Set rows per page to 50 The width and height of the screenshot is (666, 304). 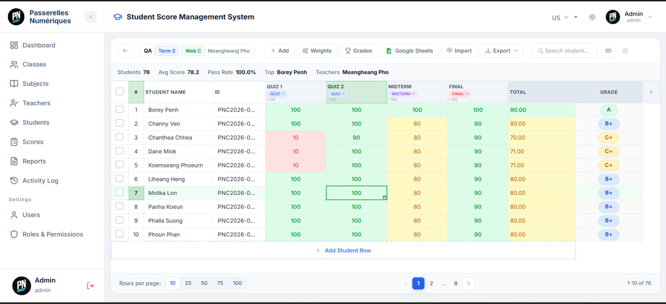pos(204,283)
